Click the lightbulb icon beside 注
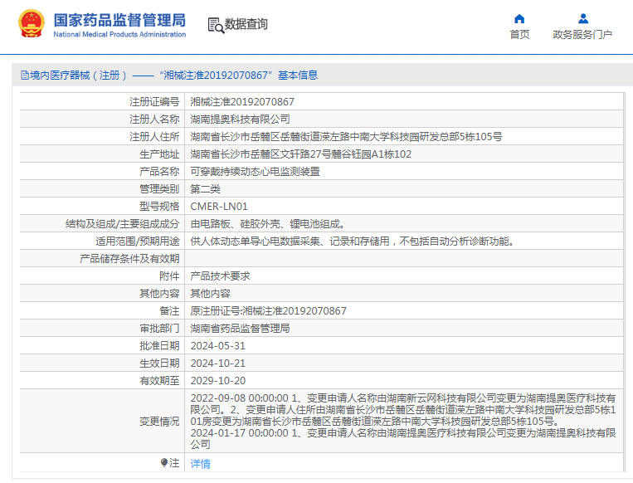 pos(164,462)
